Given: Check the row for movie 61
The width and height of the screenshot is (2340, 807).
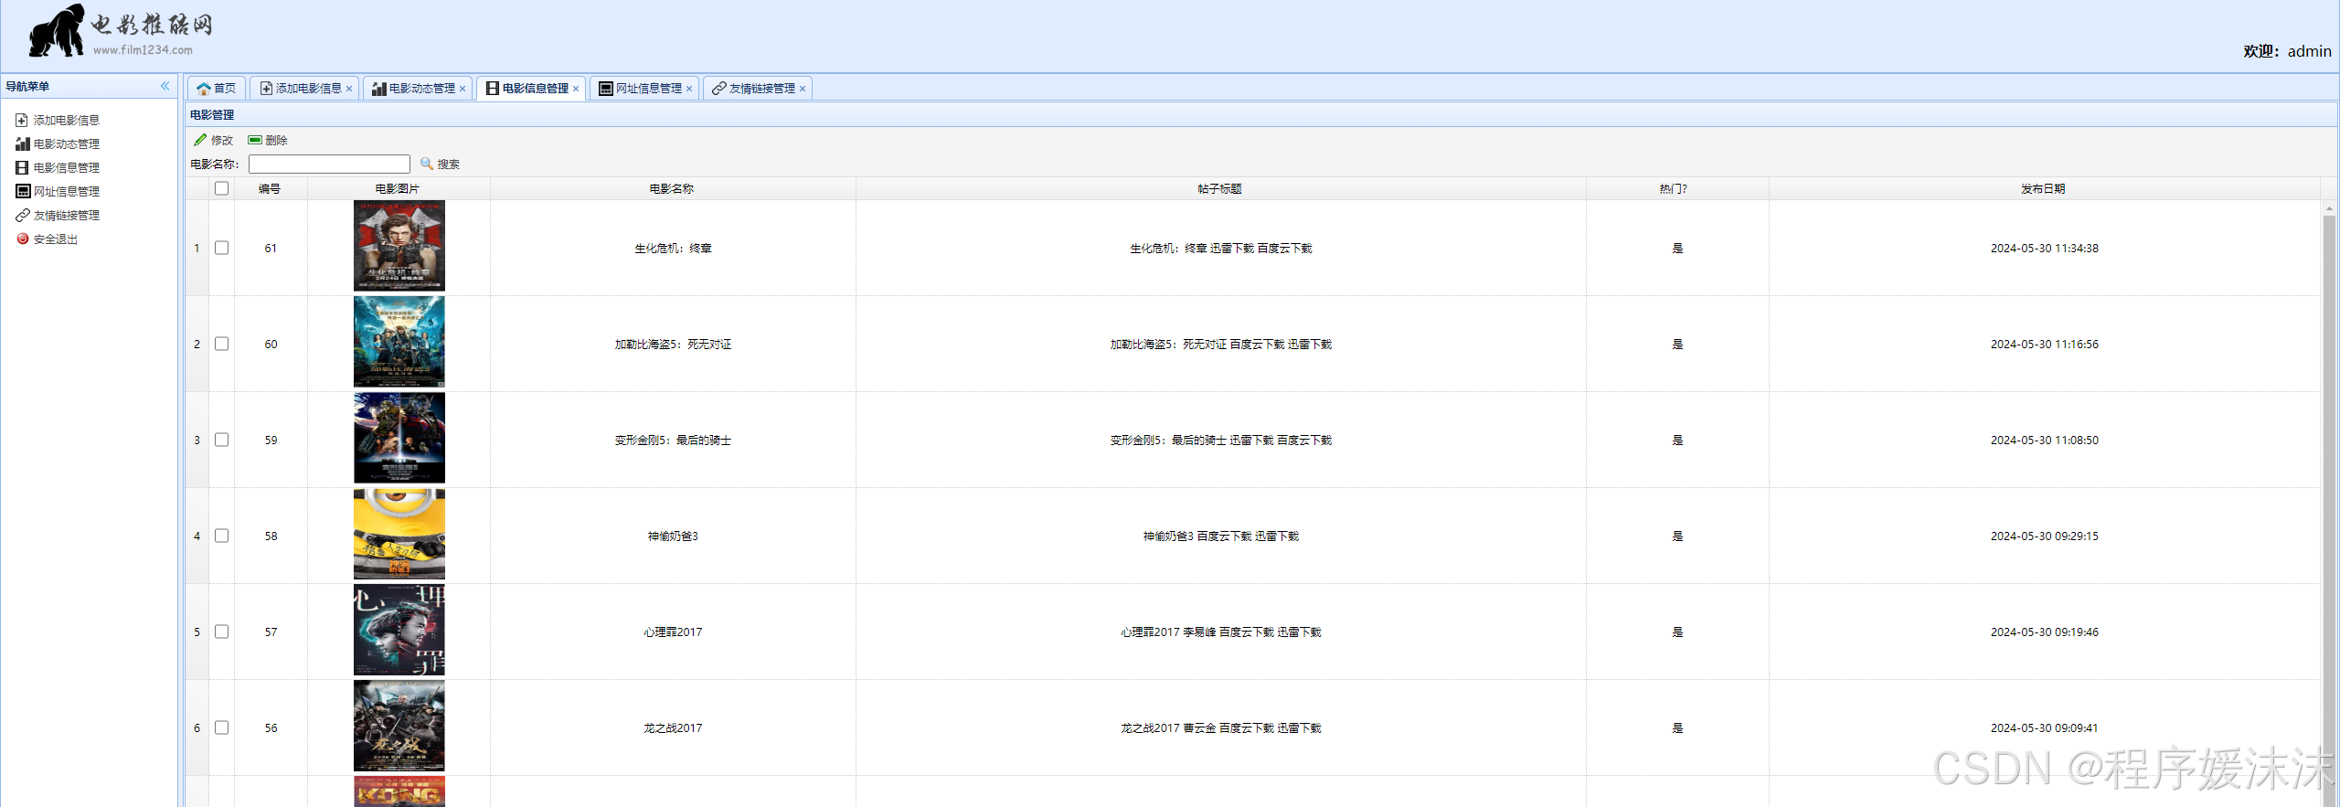Looking at the screenshot, I should pyautogui.click(x=221, y=248).
